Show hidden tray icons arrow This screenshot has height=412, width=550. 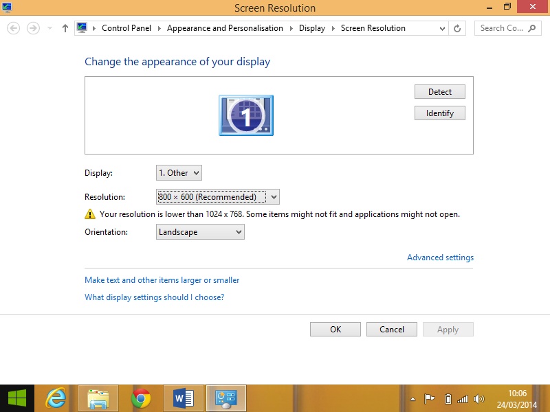[413, 399]
